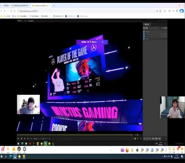Open the first bookmark folder in bookmarks bar

pos(7,16)
